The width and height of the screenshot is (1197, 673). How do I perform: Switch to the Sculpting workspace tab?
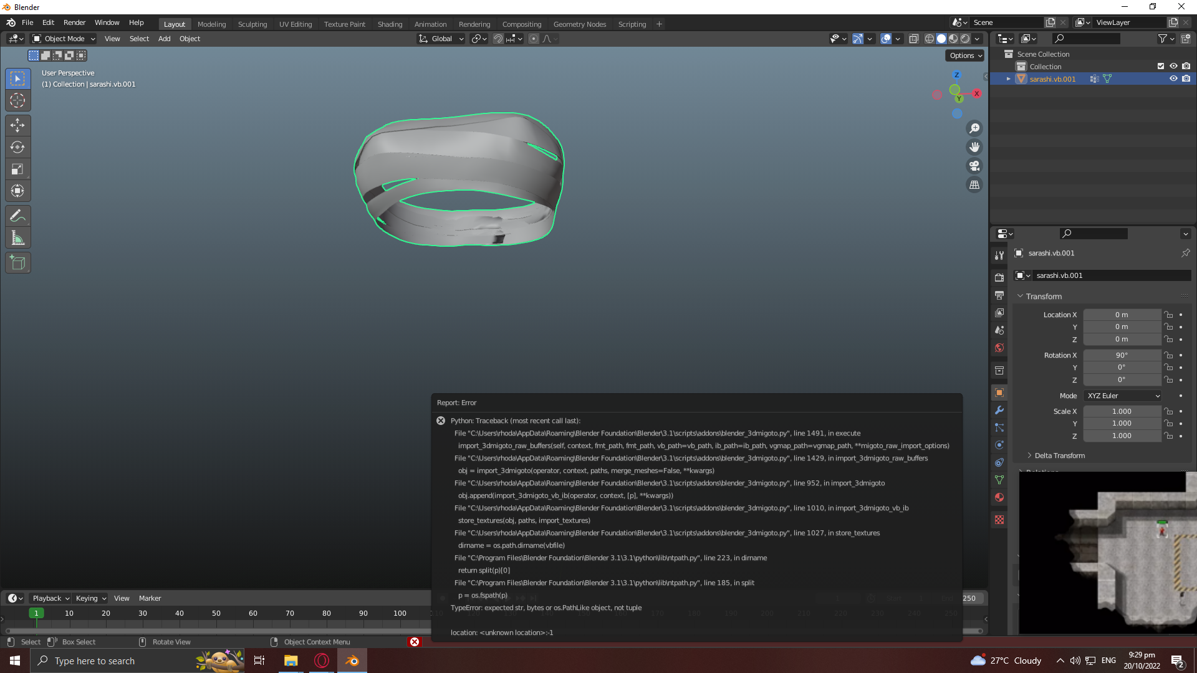point(252,24)
